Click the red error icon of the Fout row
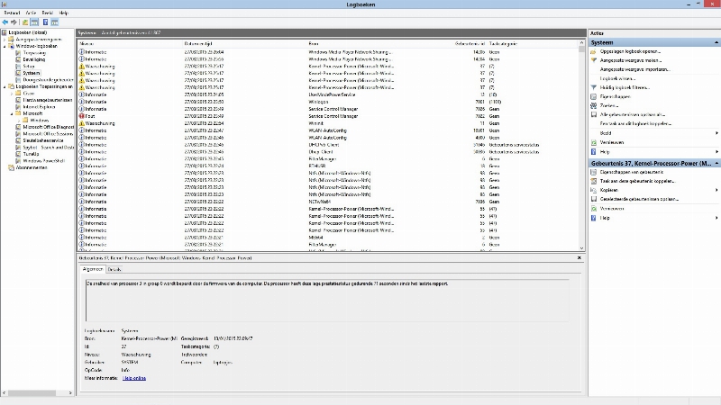721x405 pixels. point(81,116)
